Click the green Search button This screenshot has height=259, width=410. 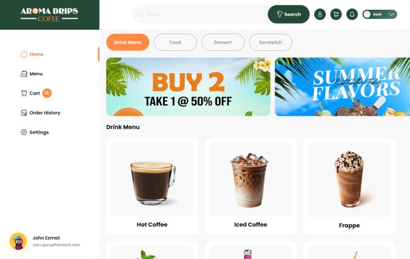point(289,14)
